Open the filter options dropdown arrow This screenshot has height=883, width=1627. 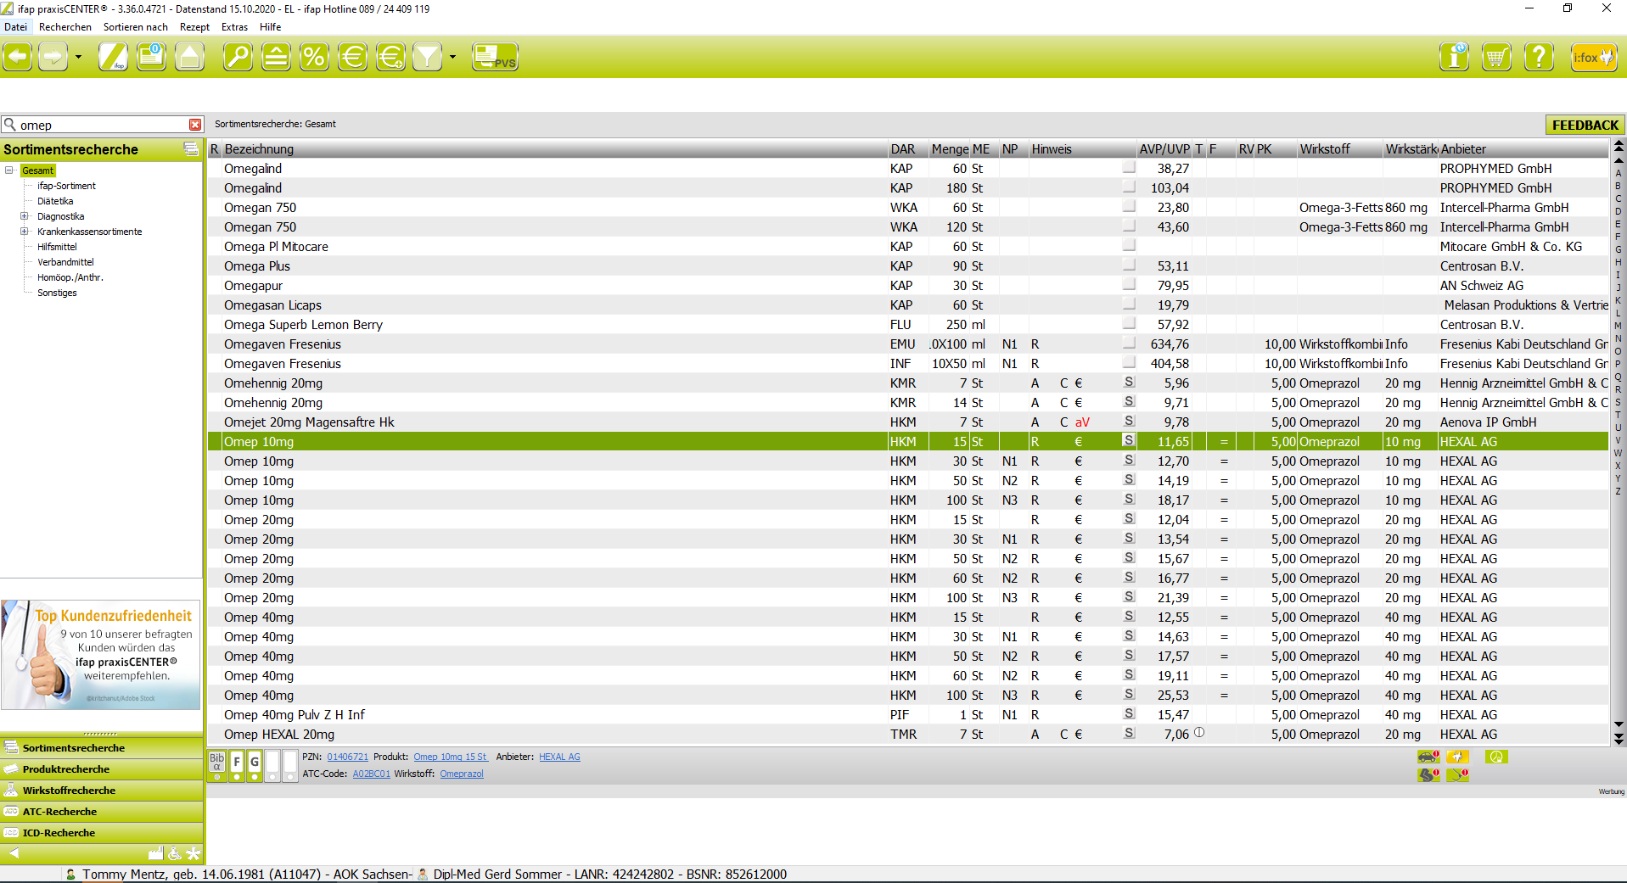point(452,58)
